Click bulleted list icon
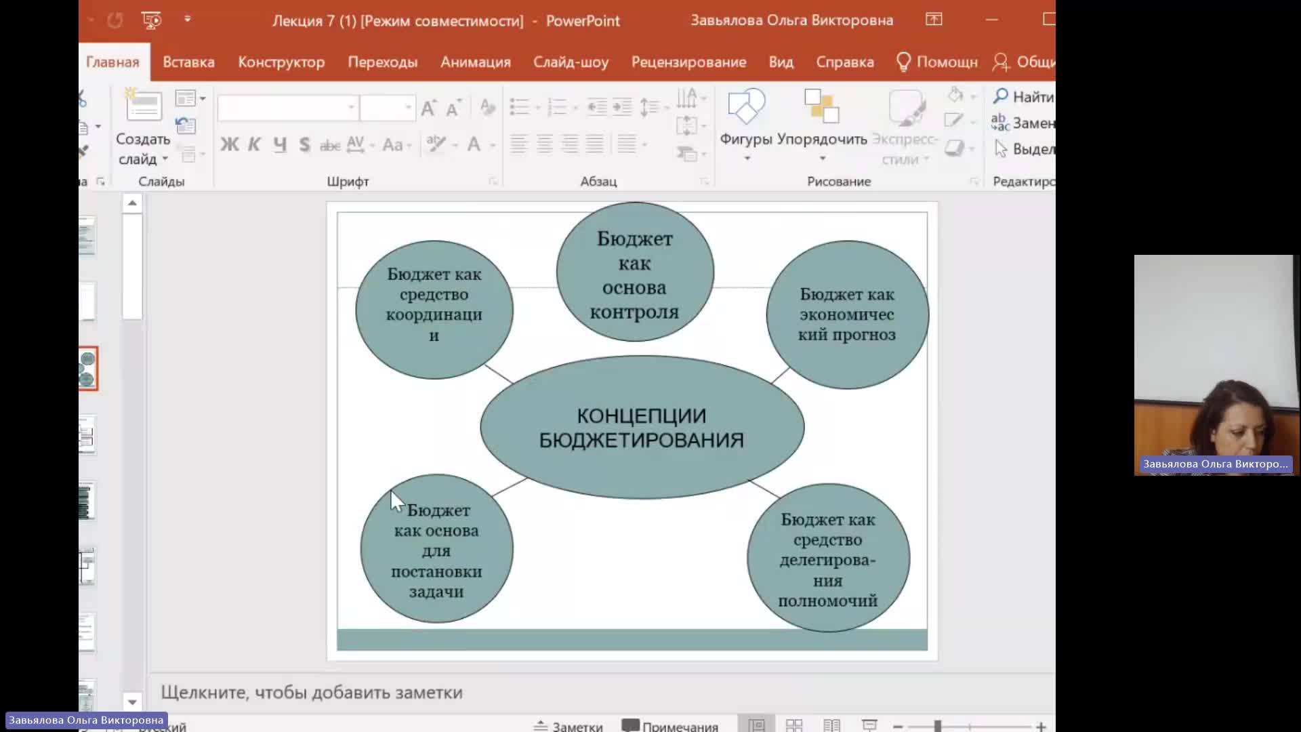Image resolution: width=1301 pixels, height=732 pixels. pyautogui.click(x=519, y=107)
